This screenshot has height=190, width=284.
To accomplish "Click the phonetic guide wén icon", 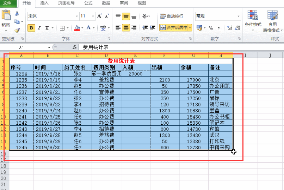I will tap(103, 28).
